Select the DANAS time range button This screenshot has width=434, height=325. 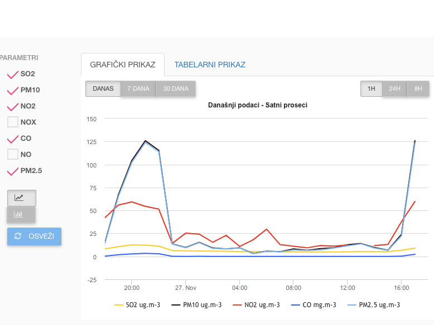[x=103, y=88]
